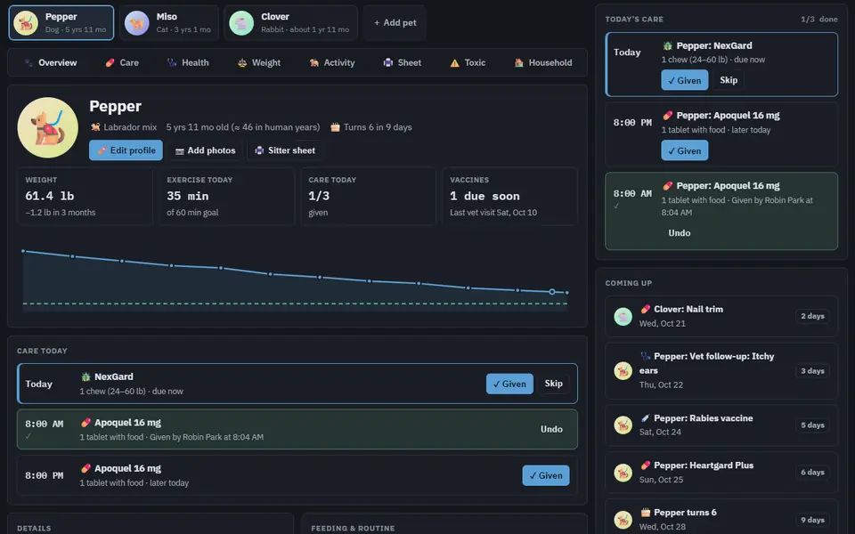Open the Sitter sheet
Viewport: 855px width, 534px height.
[285, 150]
